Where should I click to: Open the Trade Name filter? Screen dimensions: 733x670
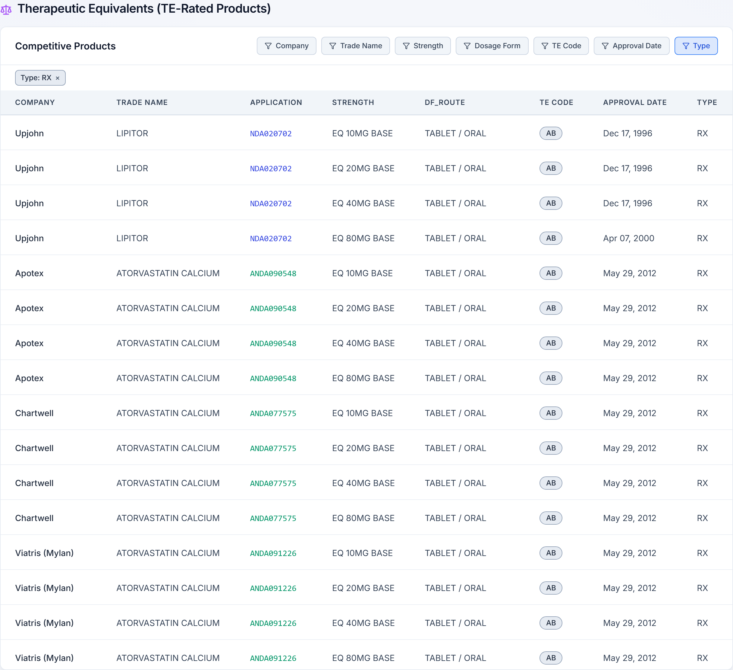(355, 46)
